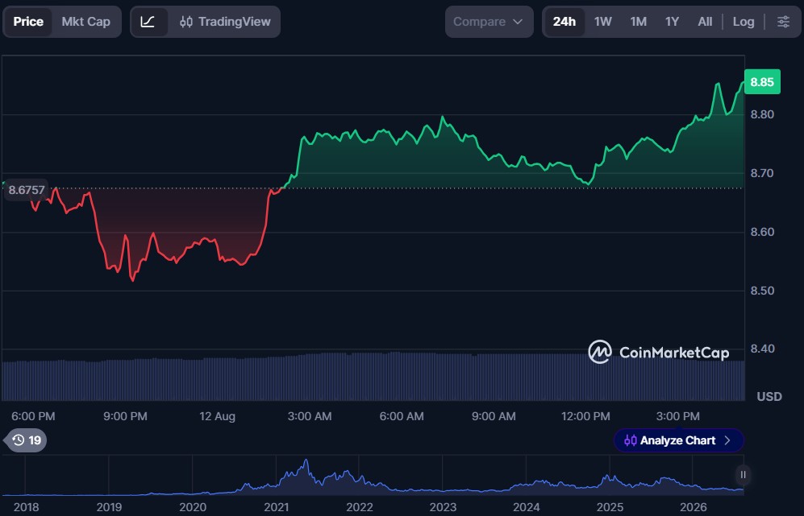Click the 12:00 PM time axis label

pyautogui.click(x=585, y=416)
